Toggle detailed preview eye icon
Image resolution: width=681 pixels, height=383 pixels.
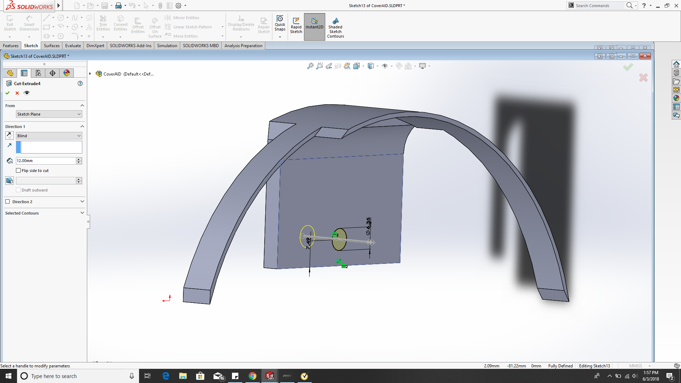click(27, 93)
